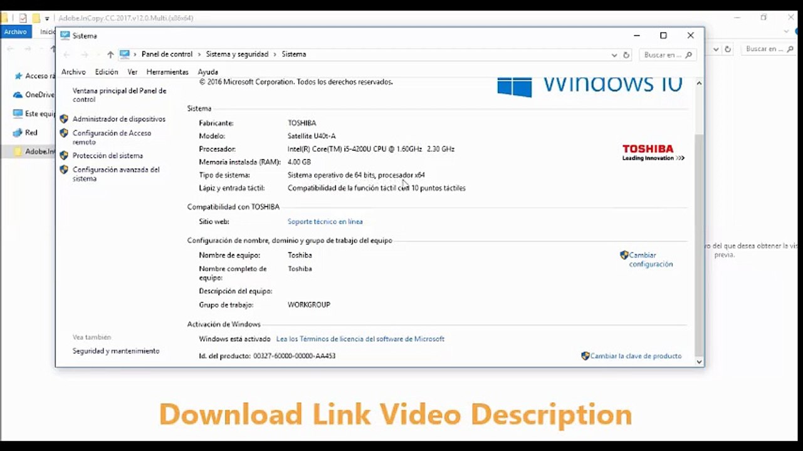Minimize the Sistema window
Viewport: 803px width, 451px height.
pyautogui.click(x=636, y=36)
